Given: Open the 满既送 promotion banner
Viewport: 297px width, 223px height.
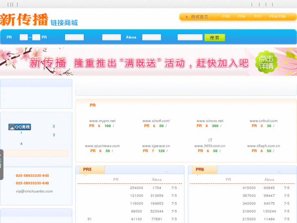Looking at the screenshot, I should pyautogui.click(x=149, y=62).
